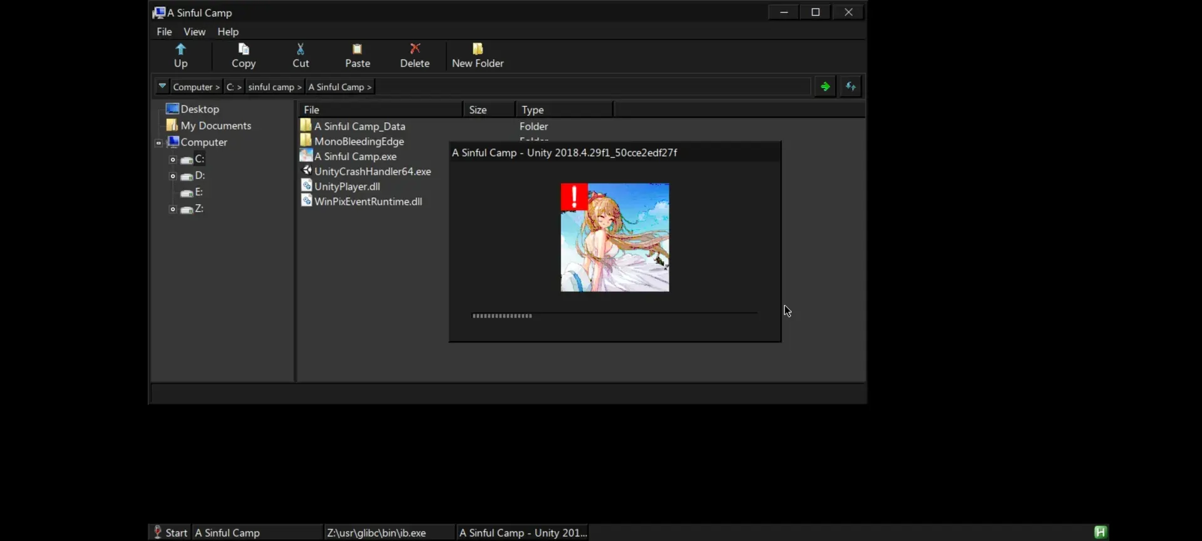Click the WinPixEventRuntime.dll file icon

point(306,200)
